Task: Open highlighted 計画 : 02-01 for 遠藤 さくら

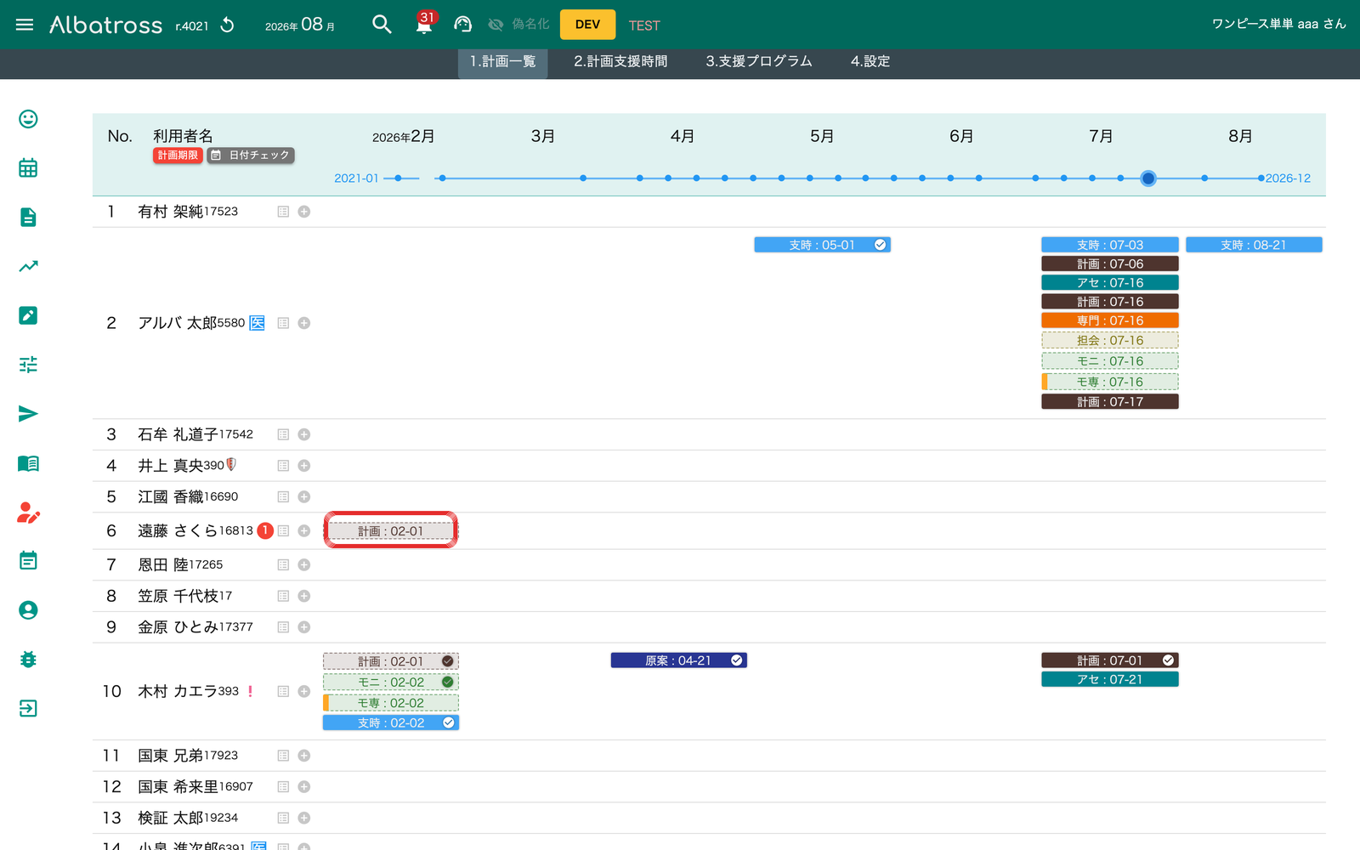Action: 391,531
